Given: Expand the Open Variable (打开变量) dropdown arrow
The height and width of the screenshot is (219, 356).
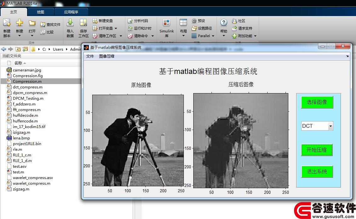Looking at the screenshot, I should 116,28.
